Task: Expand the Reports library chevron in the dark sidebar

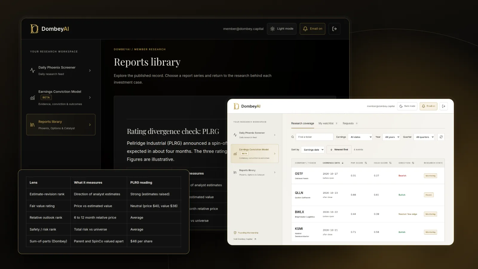Action: click(x=90, y=125)
